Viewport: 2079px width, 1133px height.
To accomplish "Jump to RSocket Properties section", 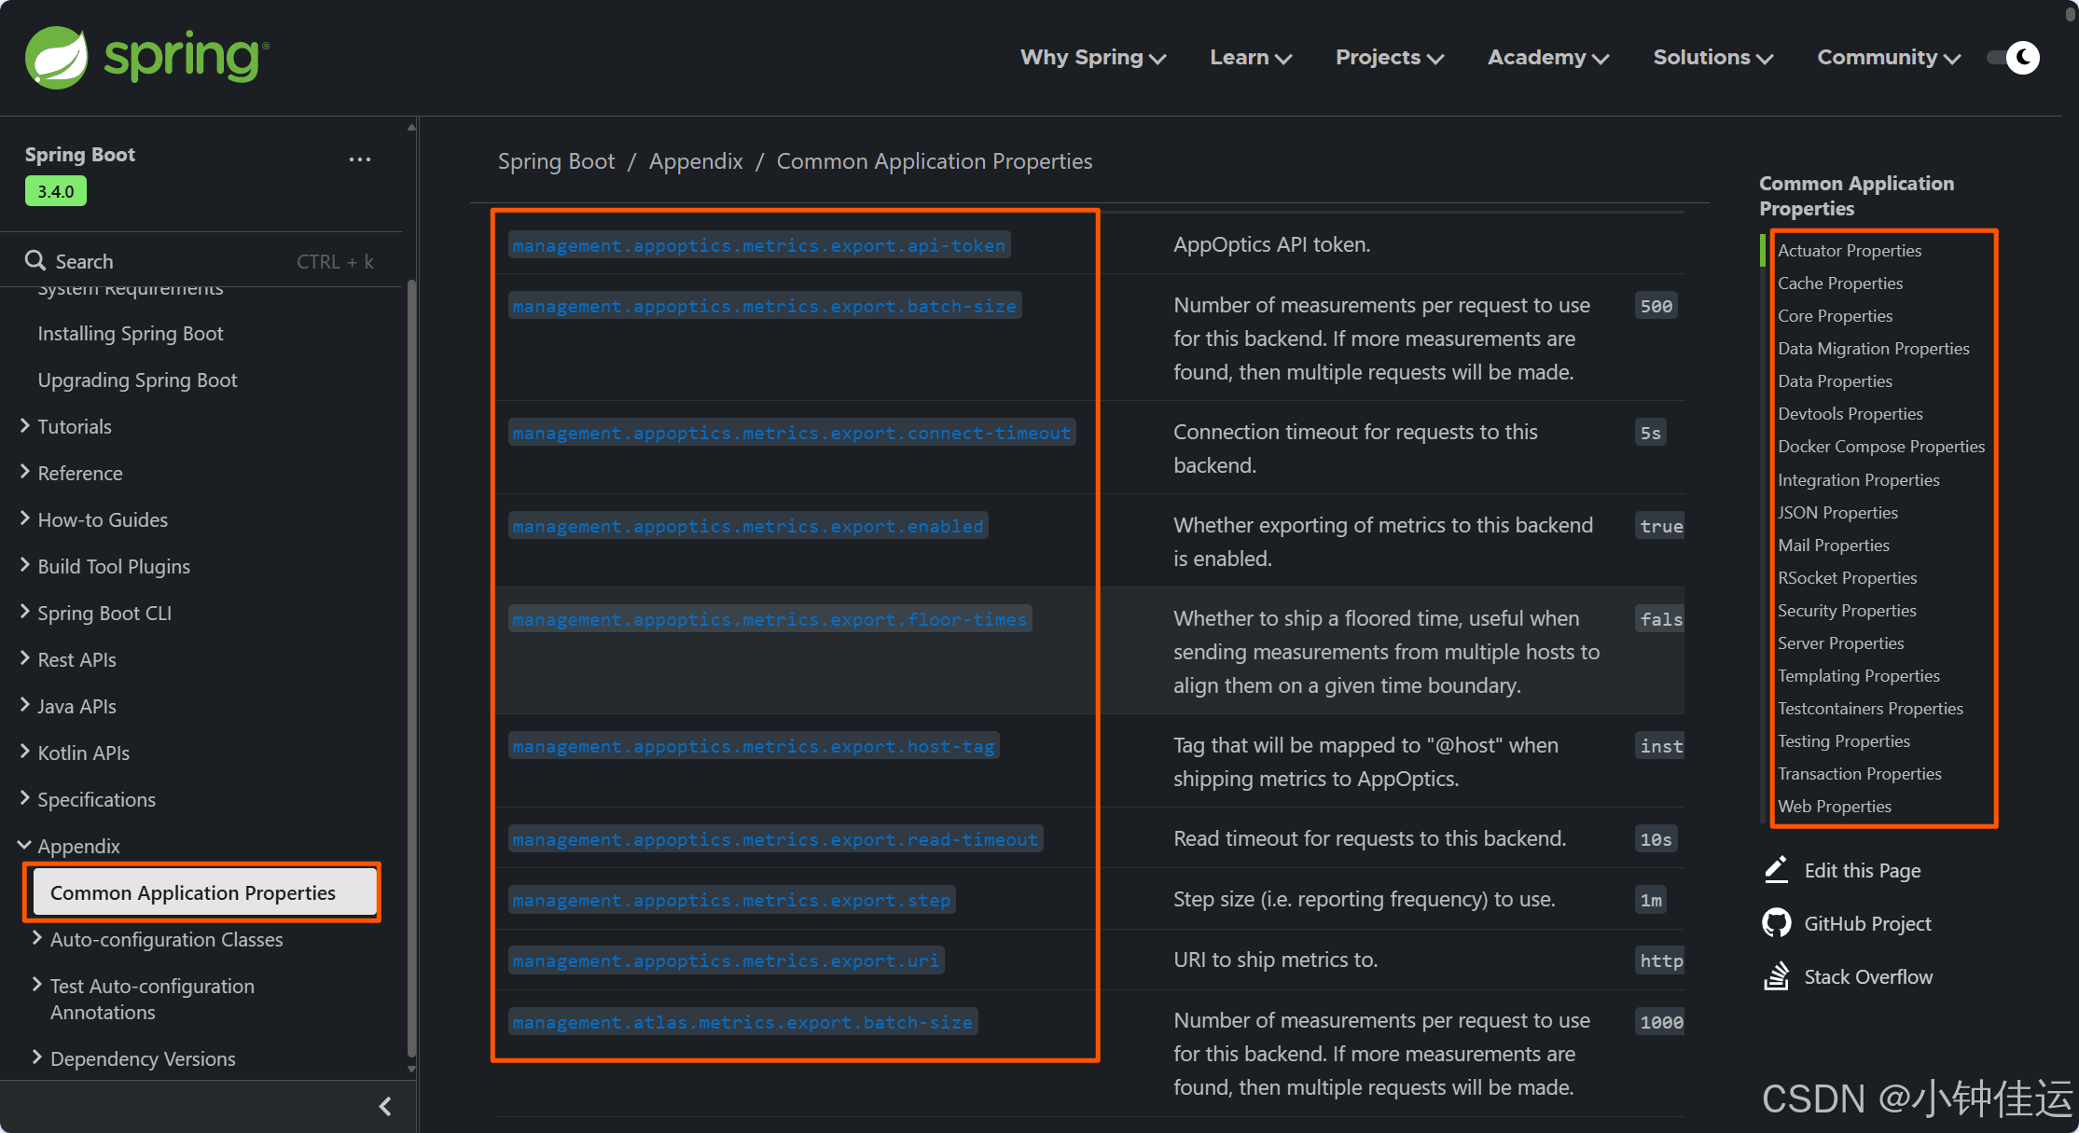I will click(1848, 577).
